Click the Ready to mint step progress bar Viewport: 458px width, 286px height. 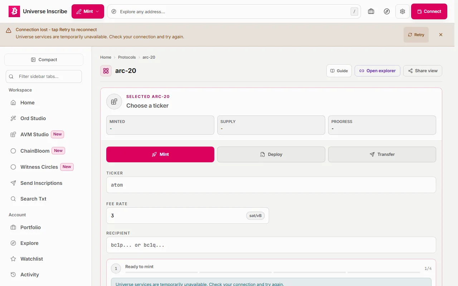point(273,272)
